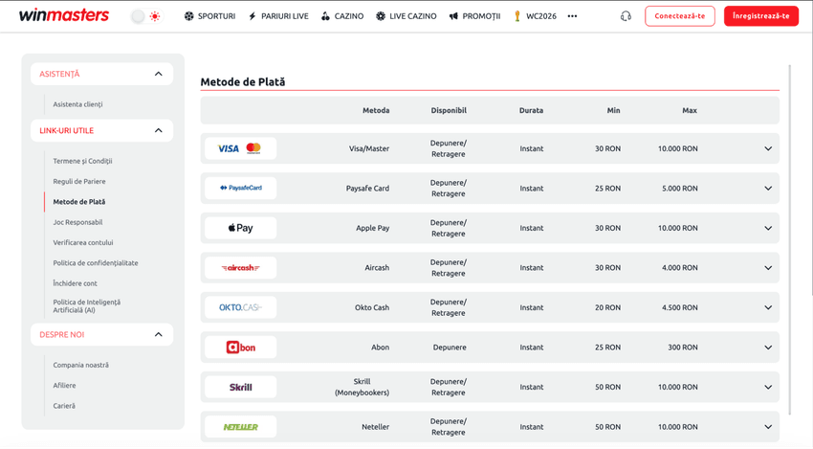Toggle the light/dark theme switch

pos(145,16)
